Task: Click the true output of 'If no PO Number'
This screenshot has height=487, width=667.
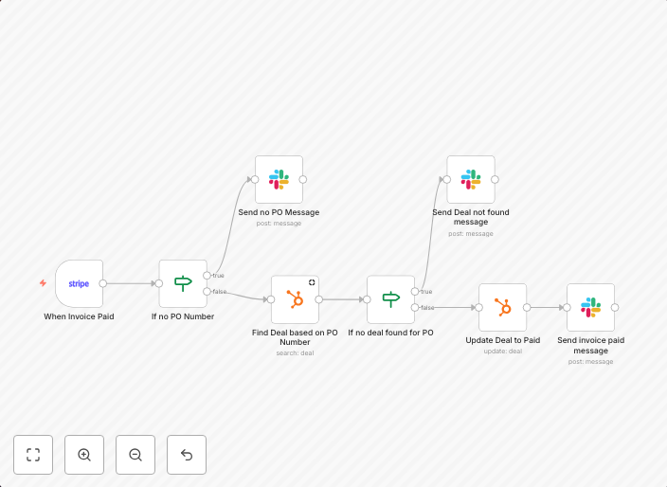Action: point(207,276)
